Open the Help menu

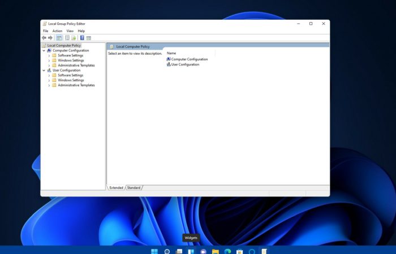81,31
